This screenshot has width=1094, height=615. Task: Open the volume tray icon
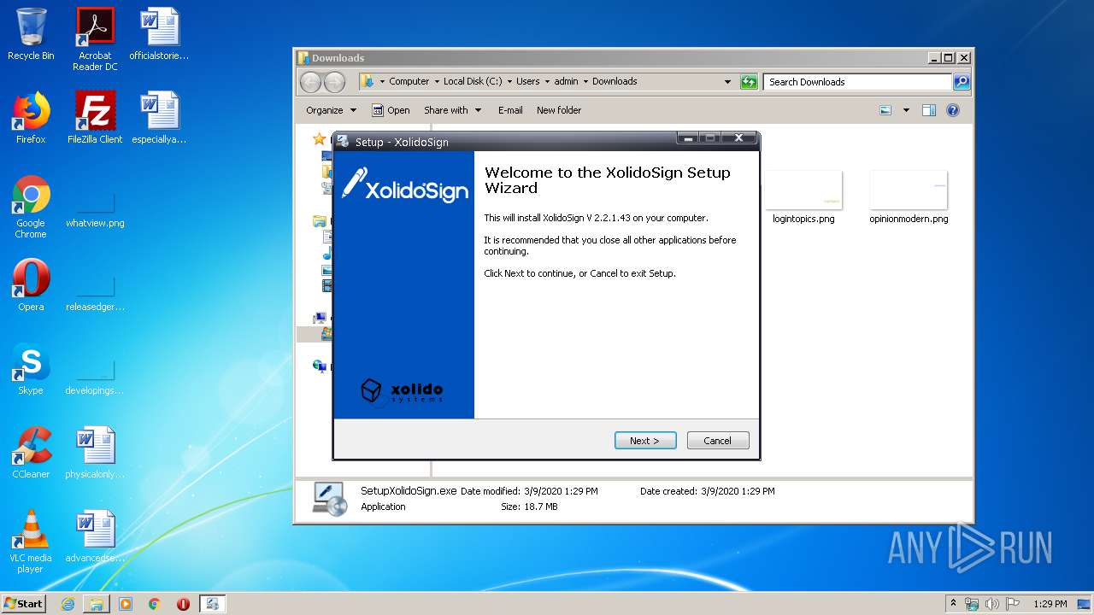point(992,604)
